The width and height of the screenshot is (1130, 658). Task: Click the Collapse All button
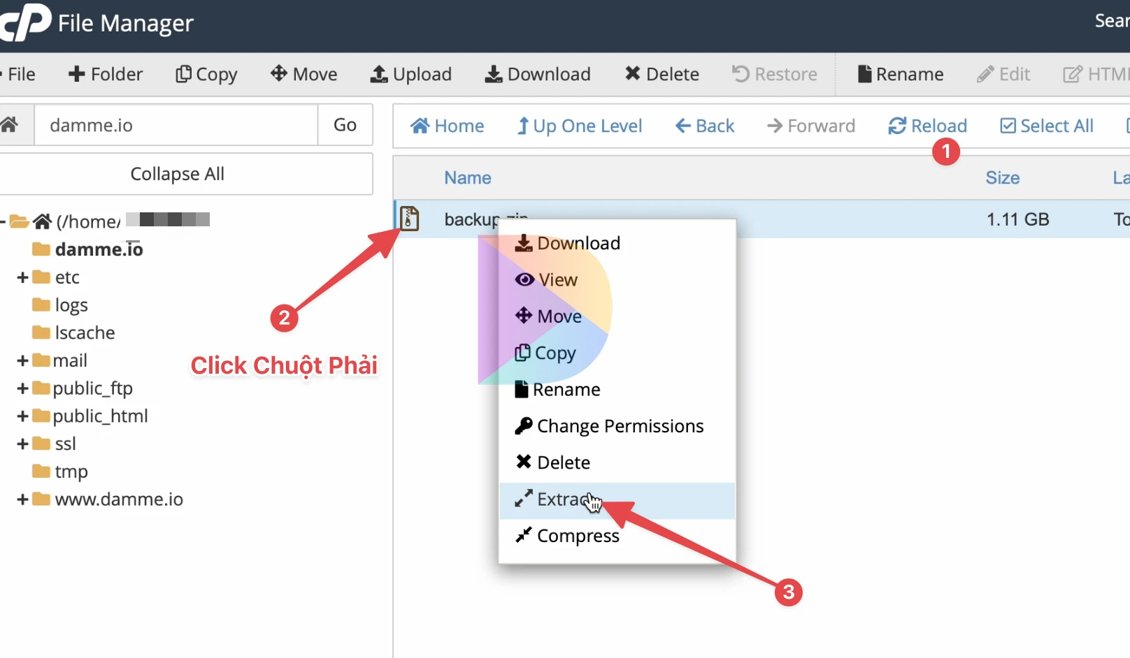(178, 174)
